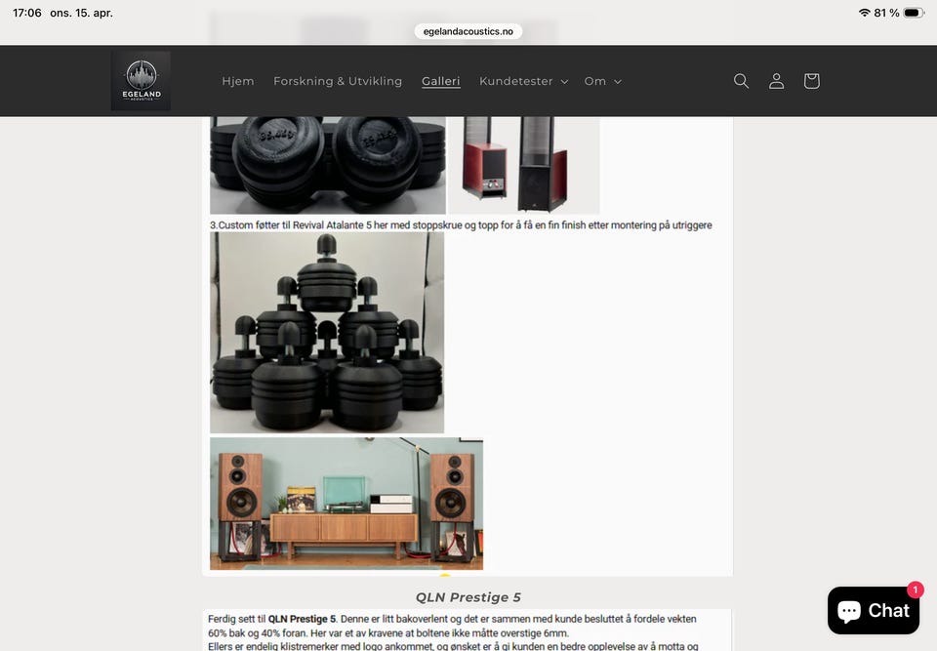Tap the 81 % battery percentage
This screenshot has height=651, width=937.
(886, 13)
